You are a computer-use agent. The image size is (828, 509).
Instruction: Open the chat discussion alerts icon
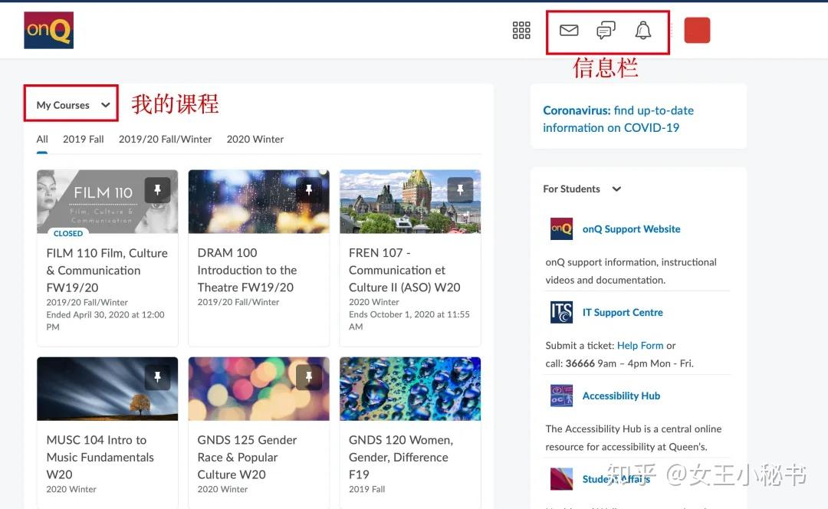click(x=606, y=31)
